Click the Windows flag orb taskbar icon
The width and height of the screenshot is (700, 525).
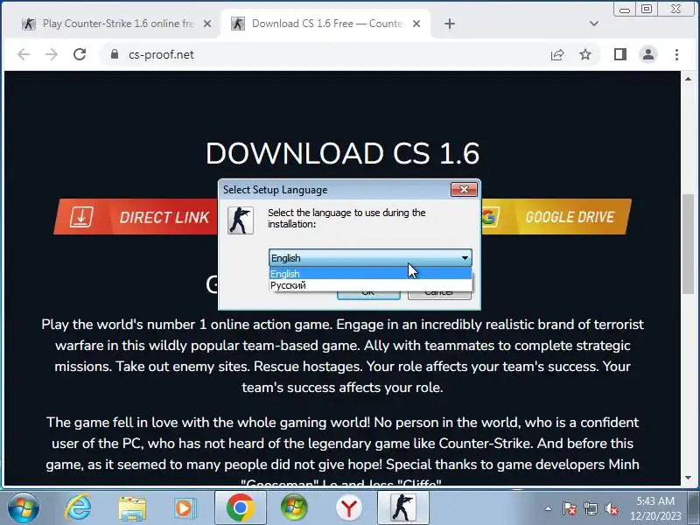pos(294,507)
